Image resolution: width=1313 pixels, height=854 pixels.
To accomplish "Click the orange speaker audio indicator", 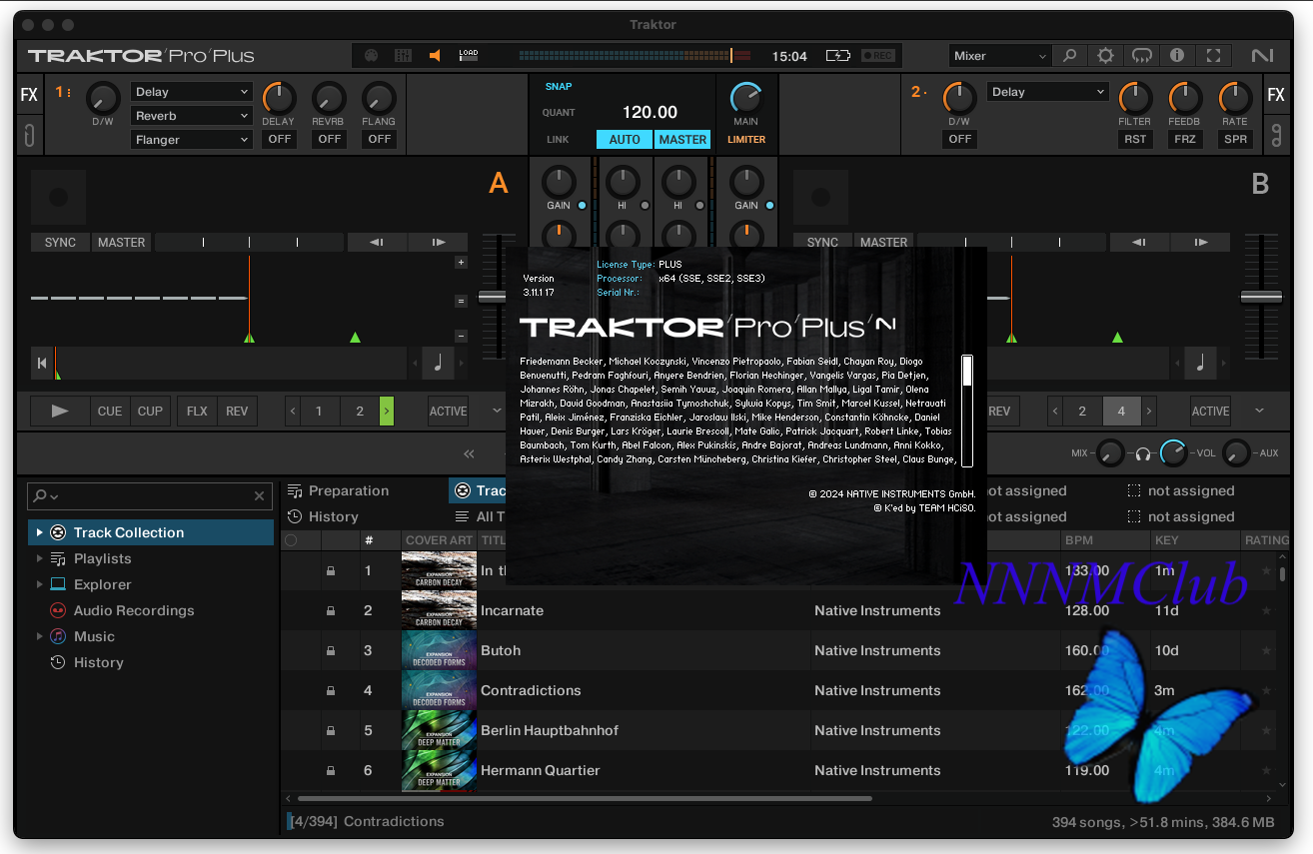I will tap(435, 56).
